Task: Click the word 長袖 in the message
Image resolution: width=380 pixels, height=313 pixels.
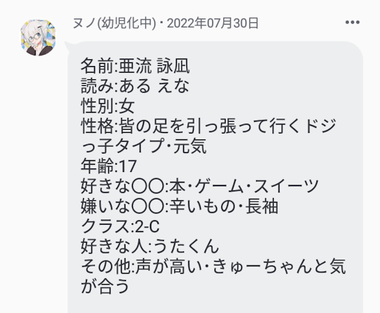Action: point(262,206)
